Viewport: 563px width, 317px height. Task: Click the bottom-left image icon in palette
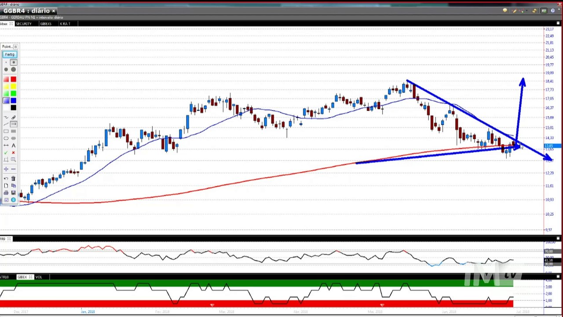[6, 200]
